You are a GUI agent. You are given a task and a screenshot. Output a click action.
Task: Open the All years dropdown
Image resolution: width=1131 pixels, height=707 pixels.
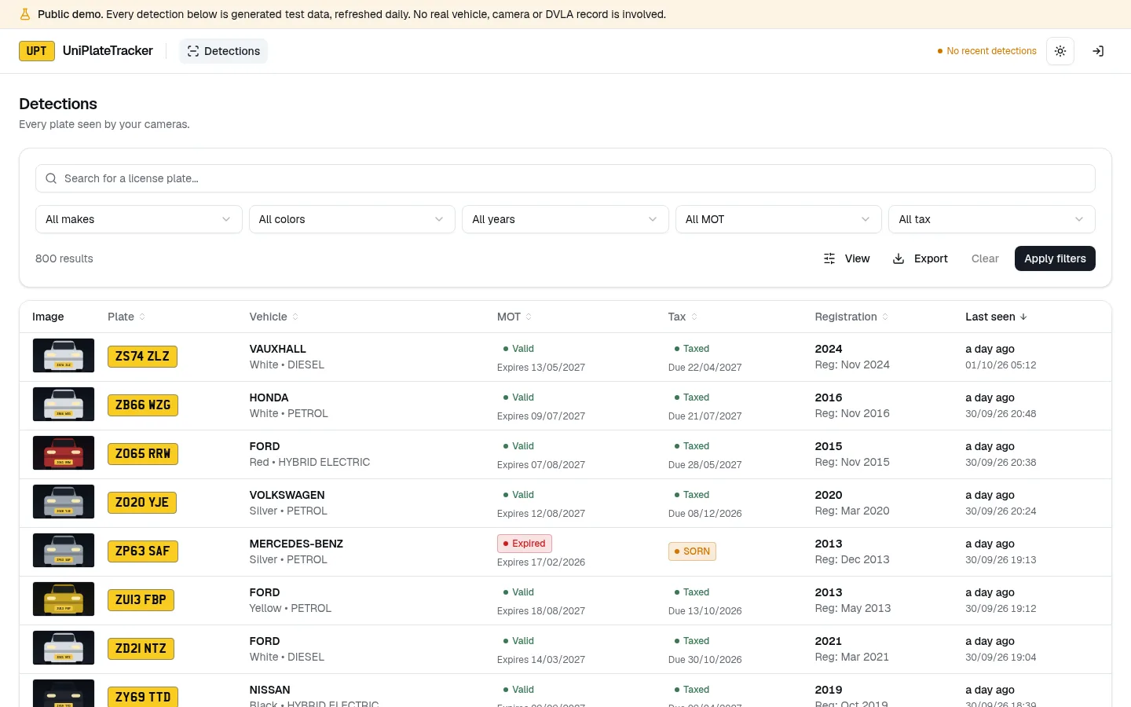coord(565,219)
